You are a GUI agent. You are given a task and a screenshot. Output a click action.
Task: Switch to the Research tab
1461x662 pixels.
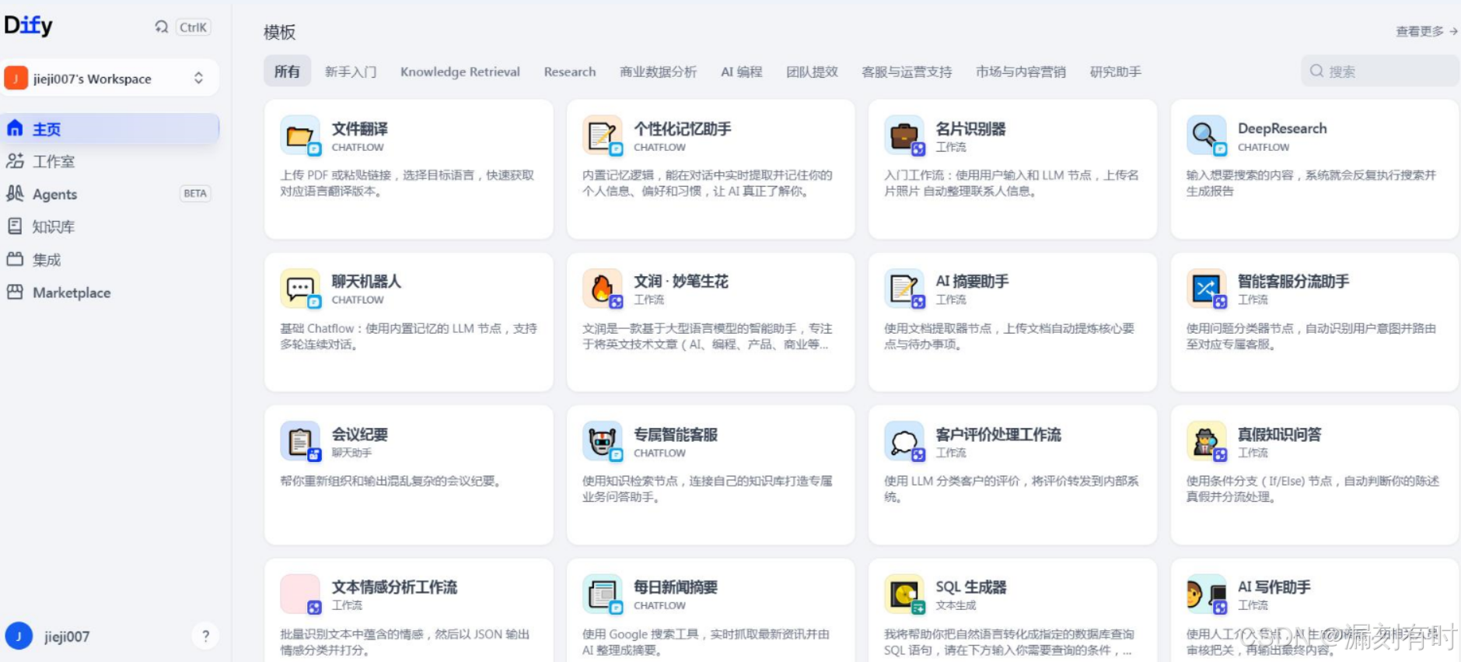570,72
